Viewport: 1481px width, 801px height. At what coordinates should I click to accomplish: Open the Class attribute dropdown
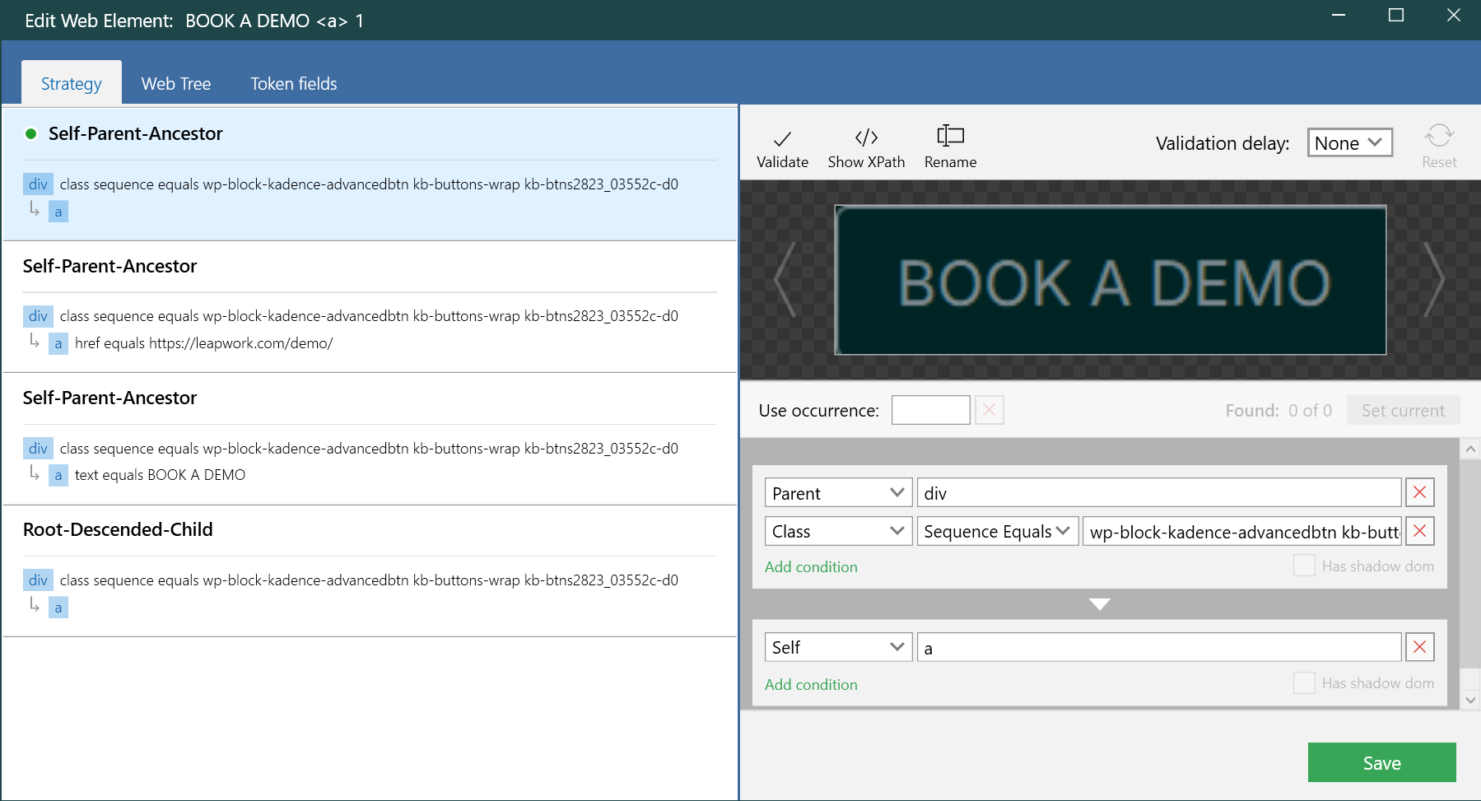838,531
